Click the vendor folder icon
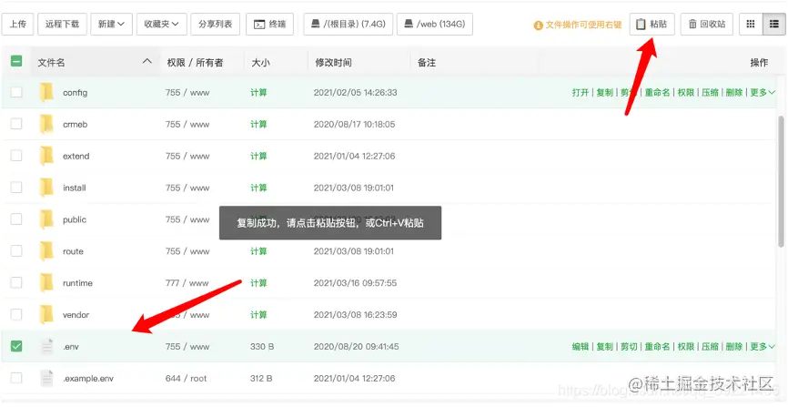788x407 pixels. (x=46, y=314)
